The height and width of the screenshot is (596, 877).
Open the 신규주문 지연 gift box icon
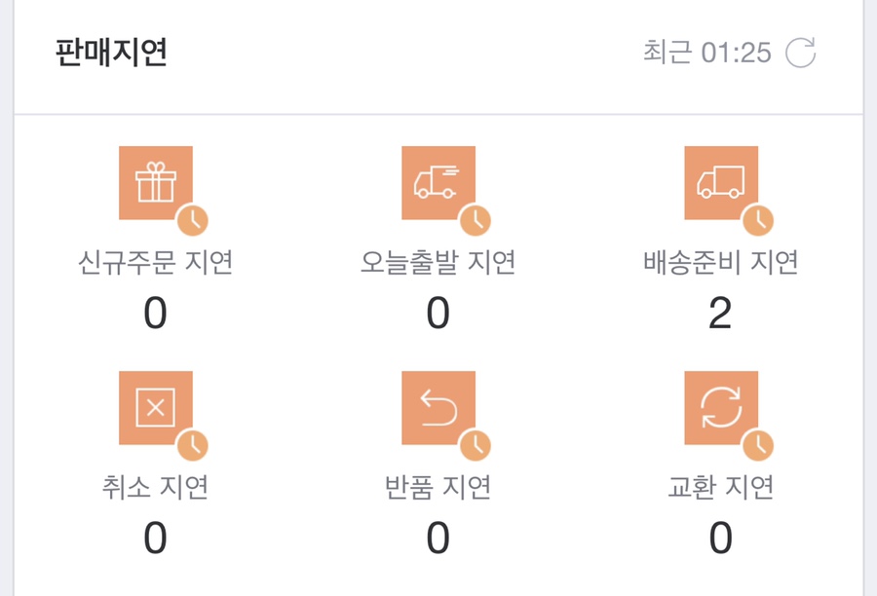click(x=156, y=183)
